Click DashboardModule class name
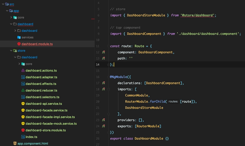 [149, 139]
